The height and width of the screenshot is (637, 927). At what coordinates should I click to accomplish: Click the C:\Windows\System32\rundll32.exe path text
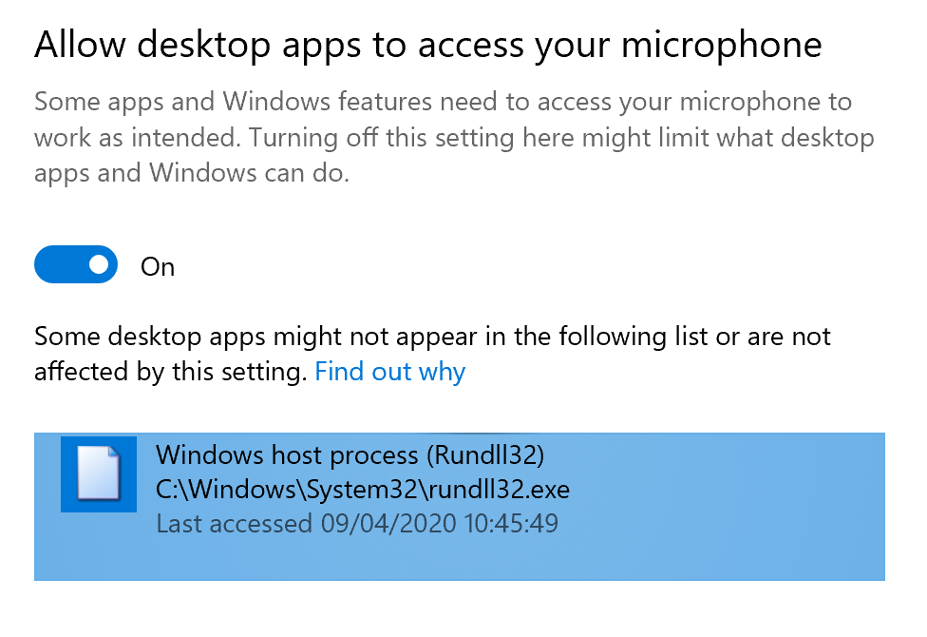coord(363,490)
